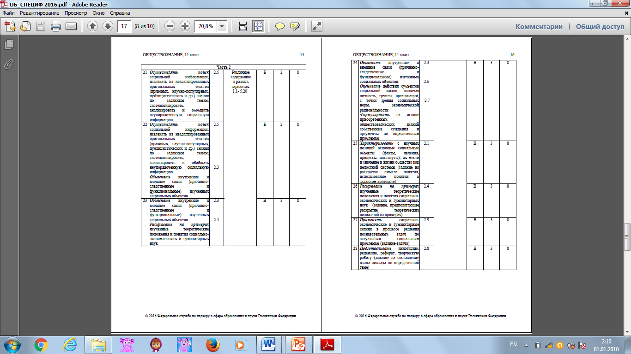Toggle fit one full page view

258,26
